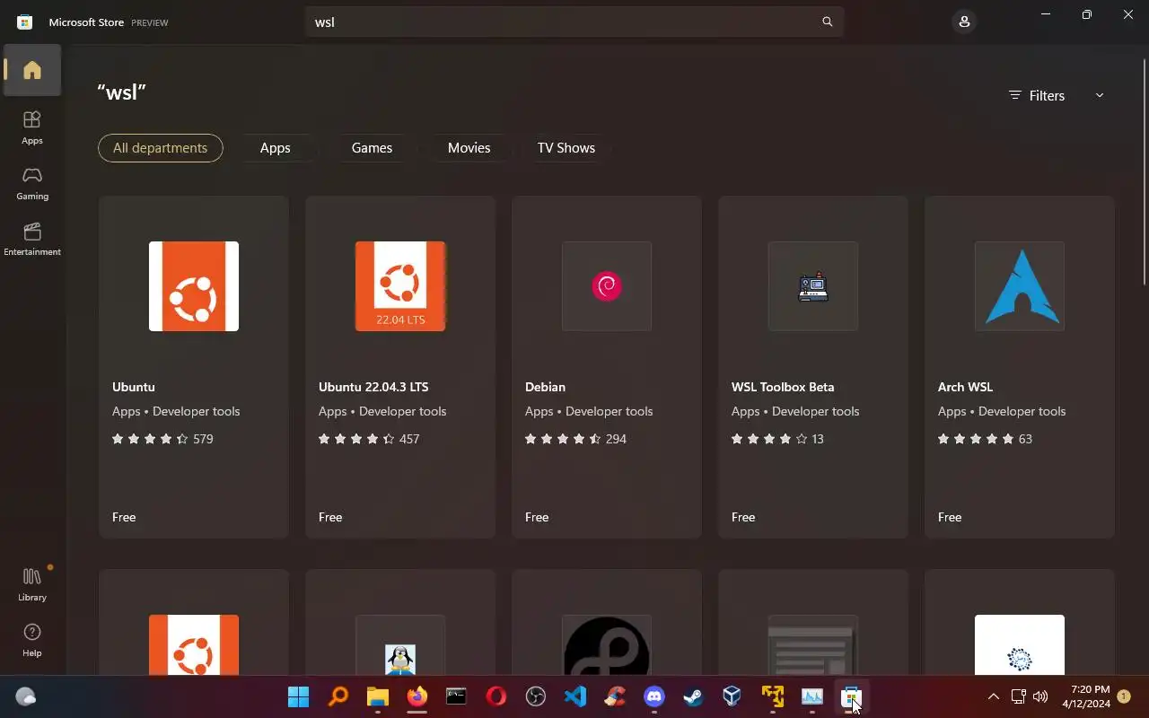Click the "wsl" results heading
Viewport: 1149px width, 718px height.
tap(121, 92)
